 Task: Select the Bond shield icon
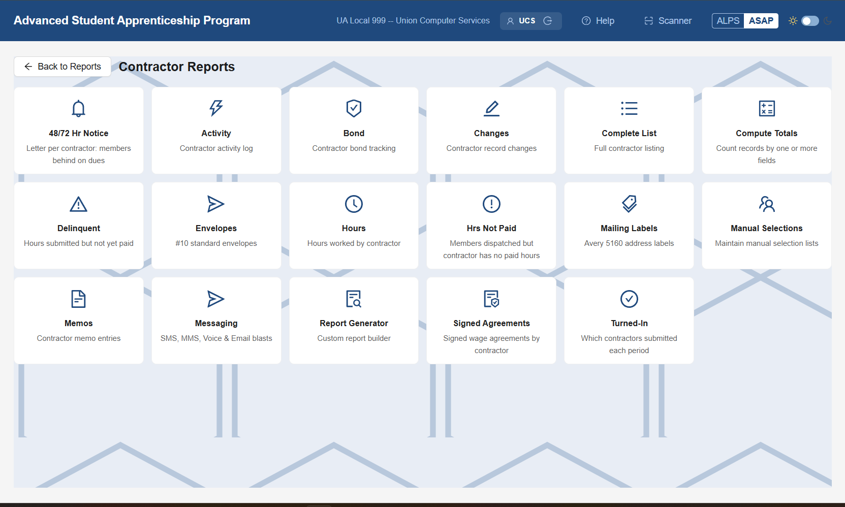point(354,108)
